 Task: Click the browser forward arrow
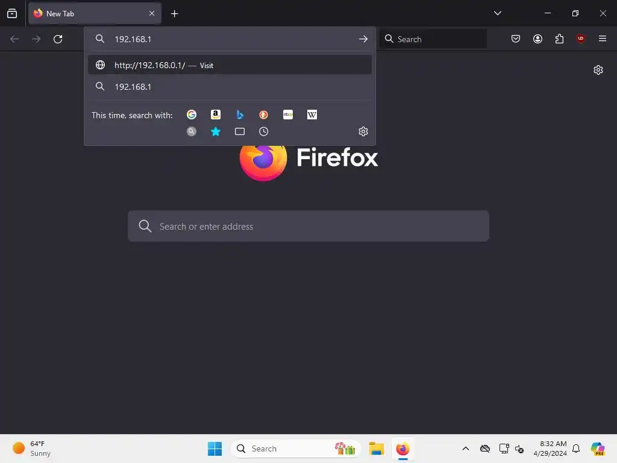(36, 39)
